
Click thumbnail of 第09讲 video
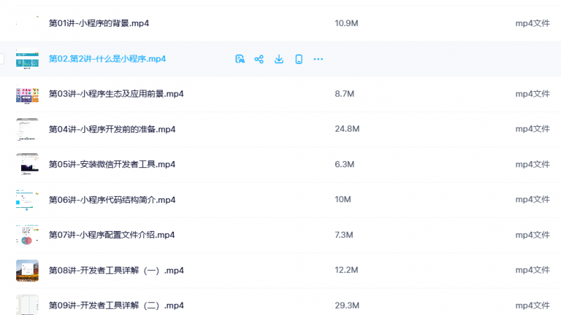[x=27, y=304]
